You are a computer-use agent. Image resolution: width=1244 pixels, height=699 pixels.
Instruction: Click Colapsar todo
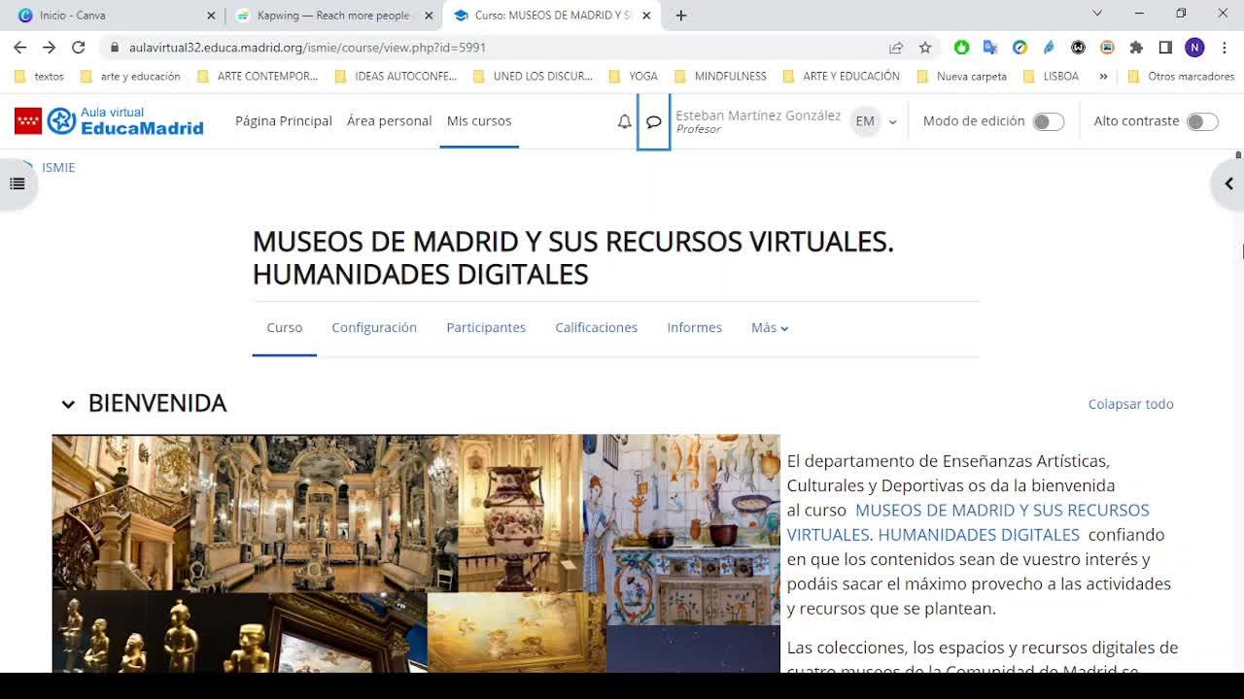[1131, 404]
